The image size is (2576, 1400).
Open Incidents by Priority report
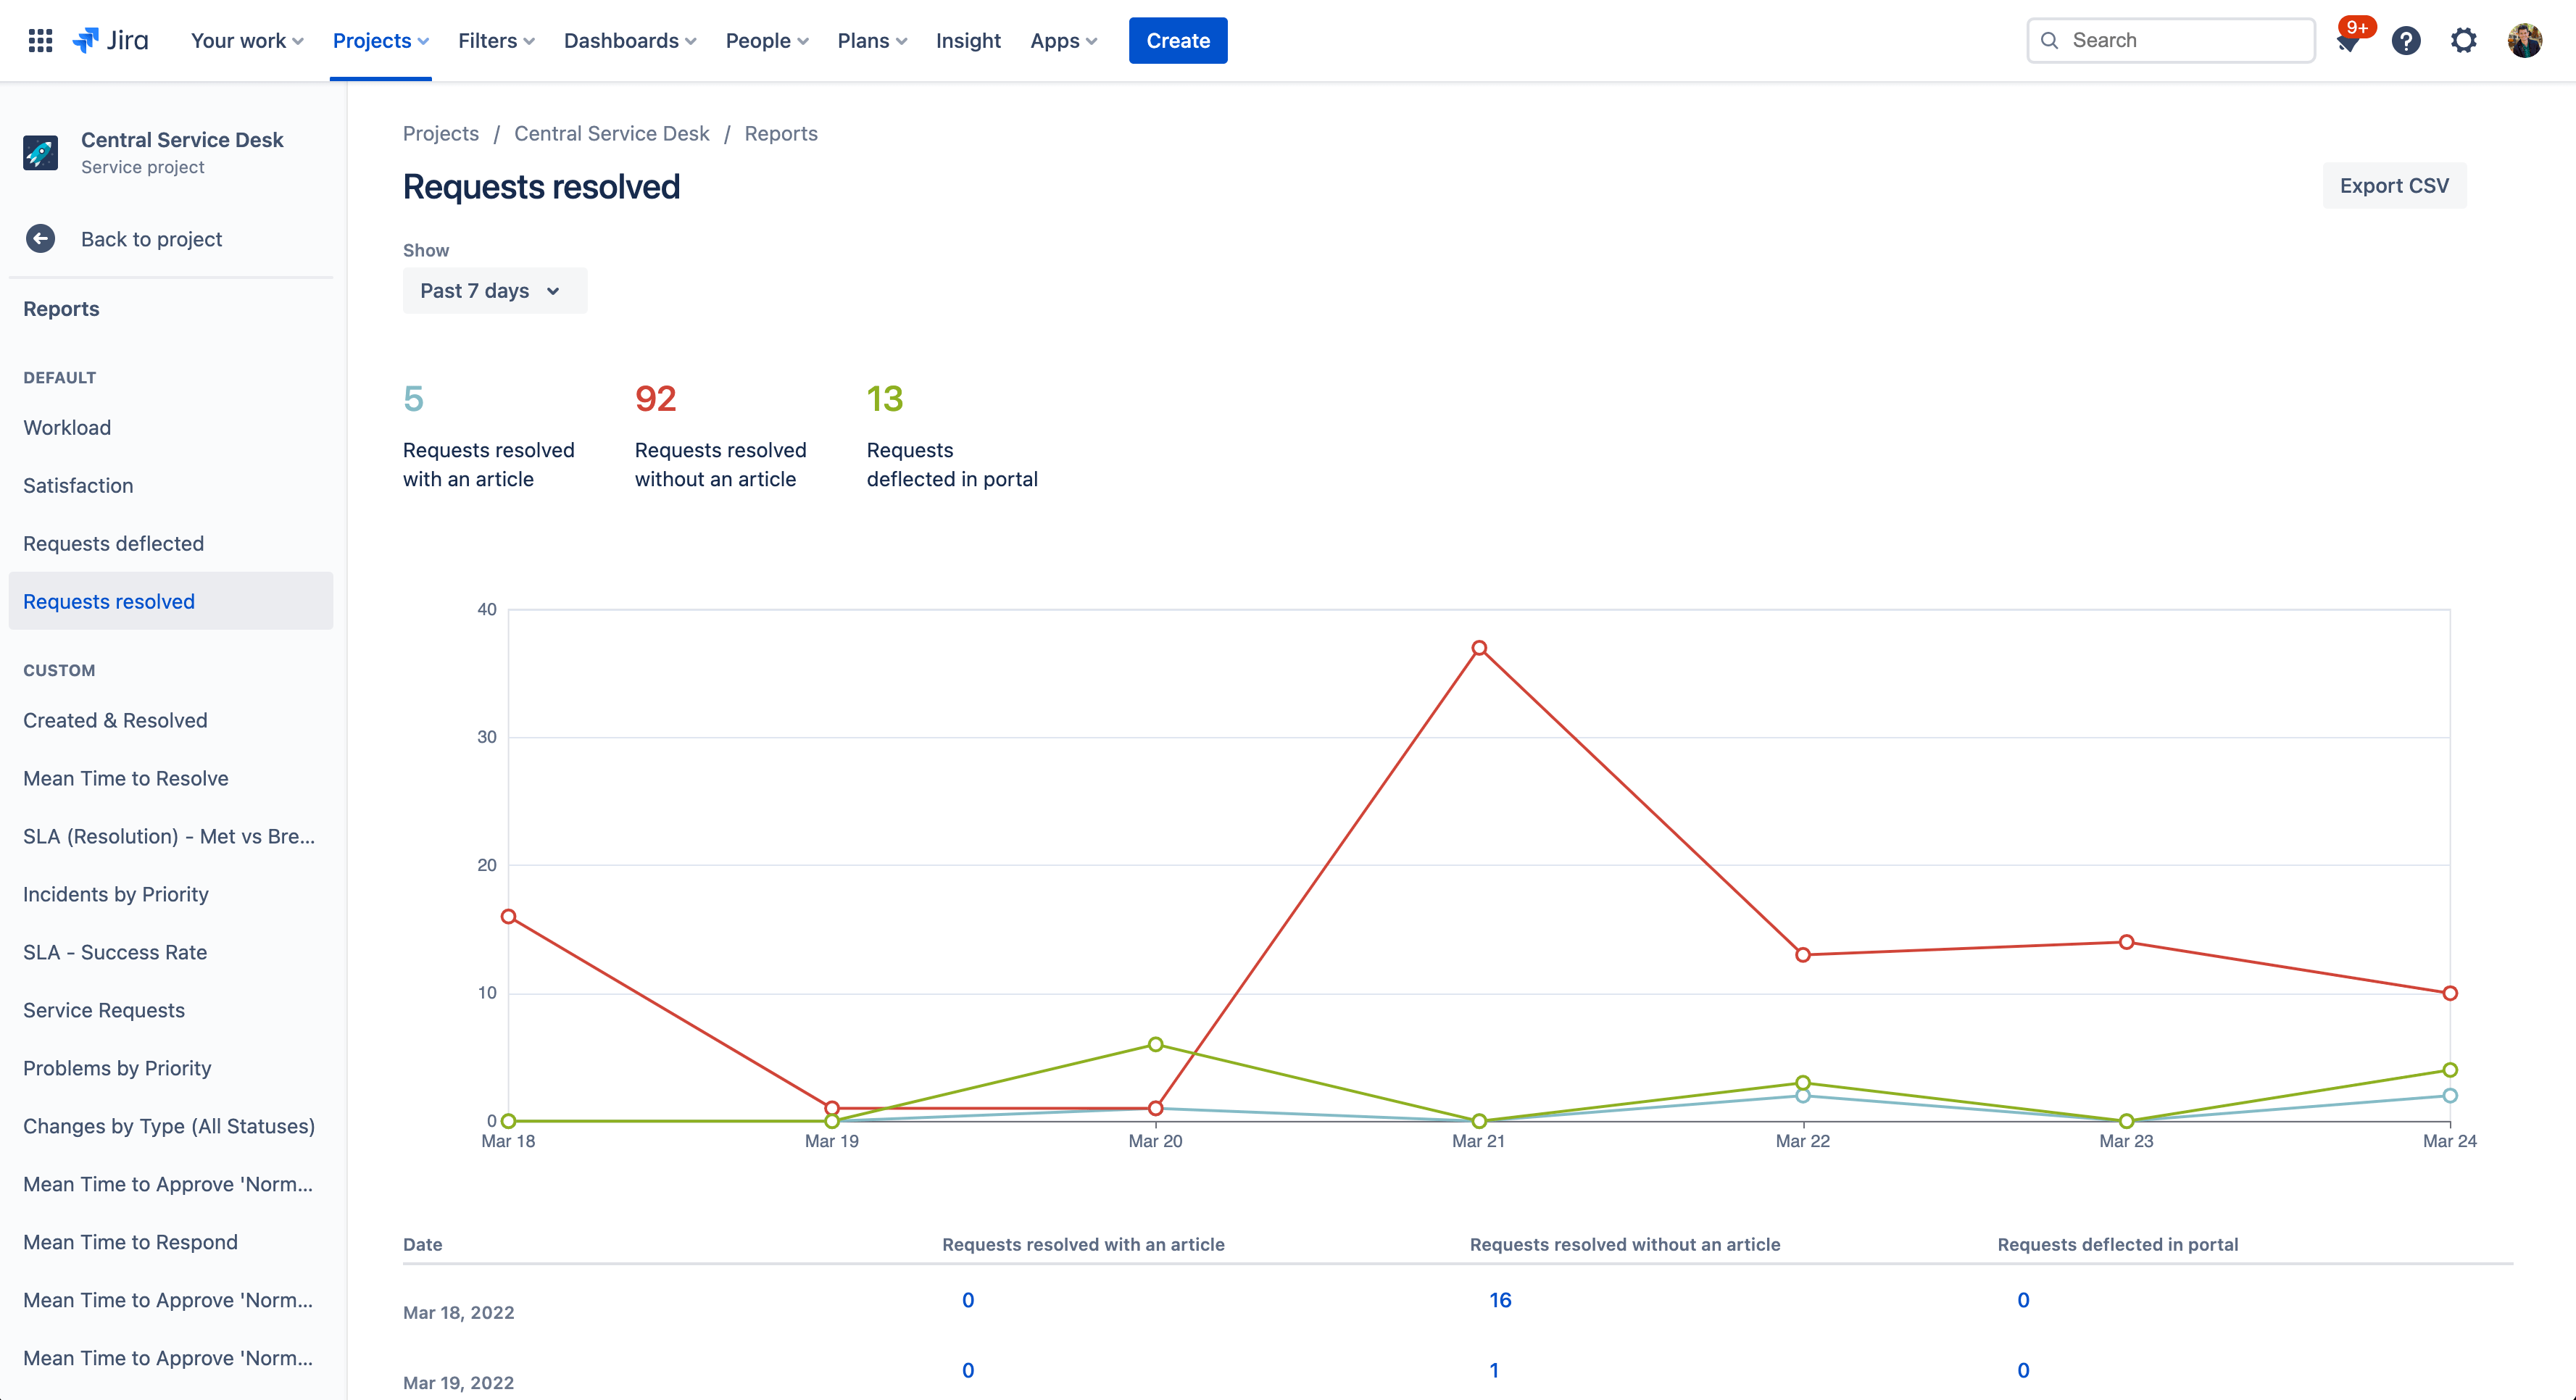(x=115, y=893)
